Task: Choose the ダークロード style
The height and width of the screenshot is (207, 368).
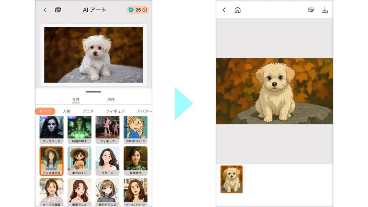Action: [51, 128]
